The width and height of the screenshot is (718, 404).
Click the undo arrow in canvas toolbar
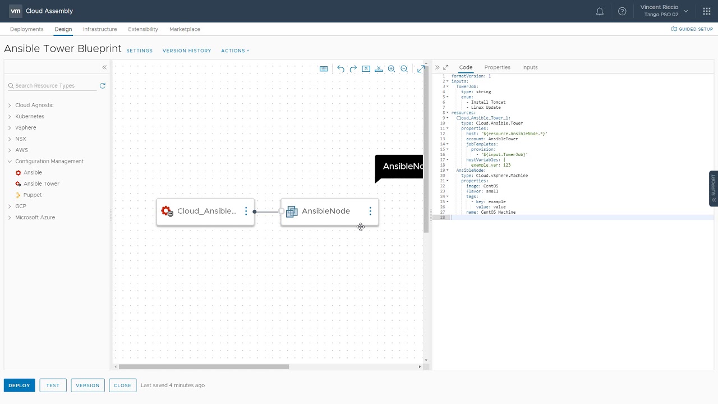(340, 69)
